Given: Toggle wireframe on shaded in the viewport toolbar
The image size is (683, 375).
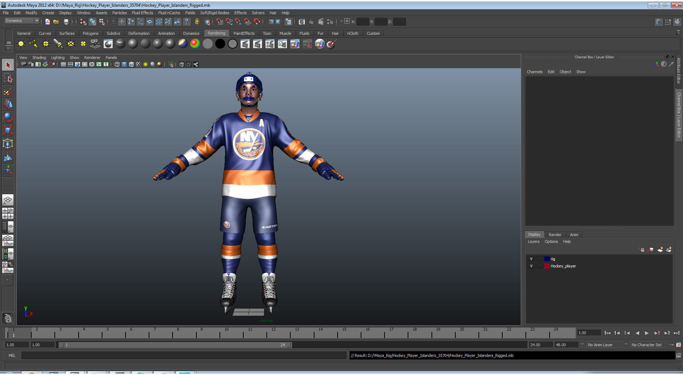Looking at the screenshot, I should pyautogui.click(x=131, y=64).
